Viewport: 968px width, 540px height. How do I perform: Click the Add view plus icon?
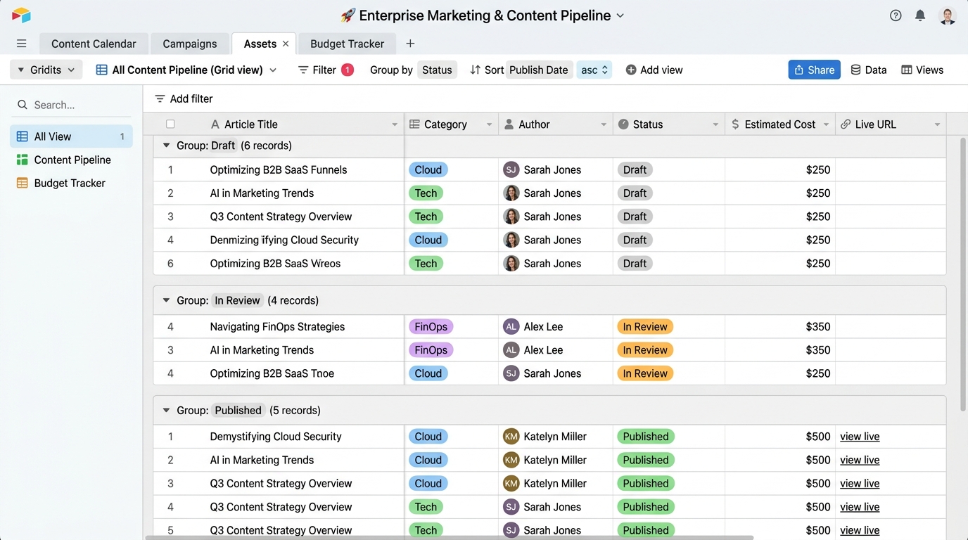pos(631,70)
